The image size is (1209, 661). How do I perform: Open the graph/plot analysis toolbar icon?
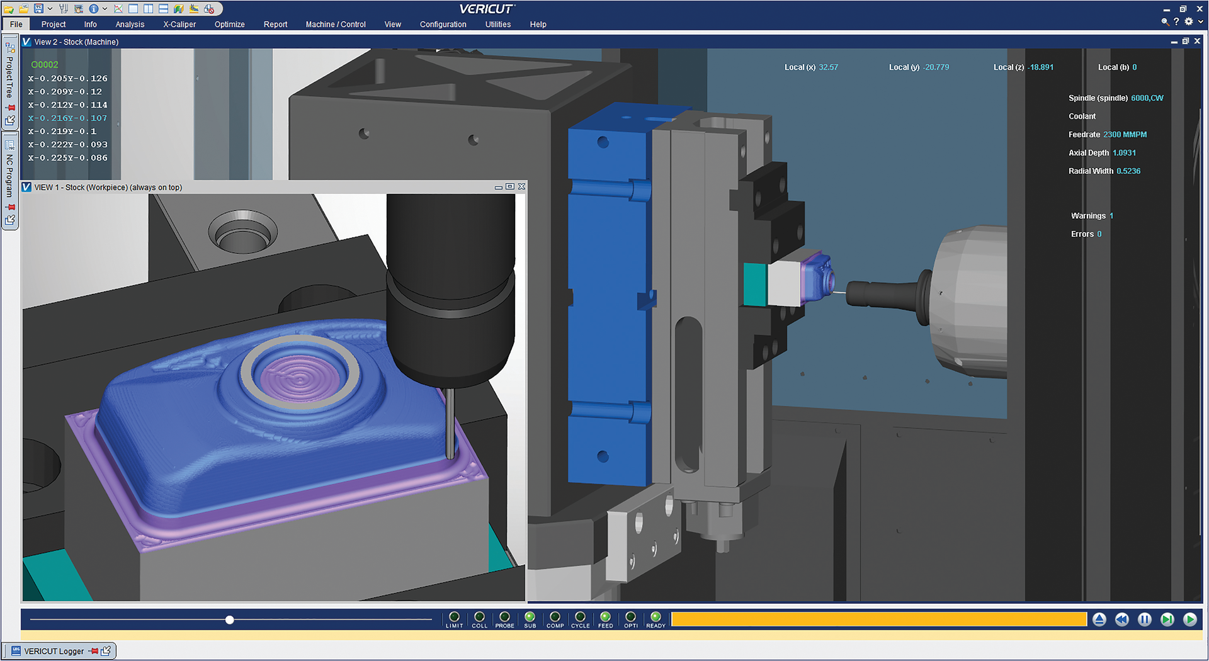(x=118, y=8)
